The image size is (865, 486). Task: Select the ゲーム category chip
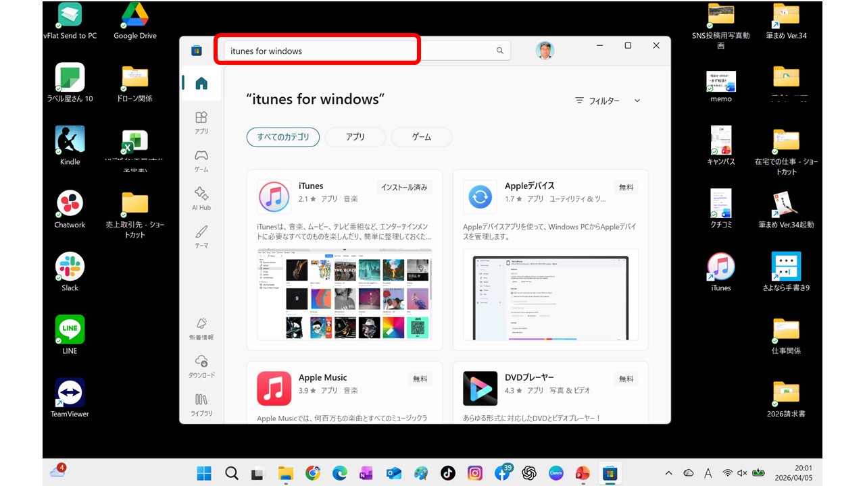coord(421,137)
